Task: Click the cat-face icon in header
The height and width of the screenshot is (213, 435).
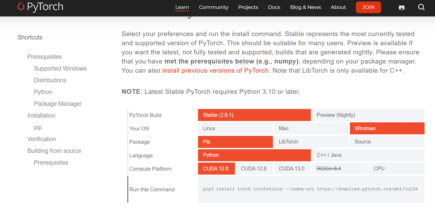Action: 401,8
